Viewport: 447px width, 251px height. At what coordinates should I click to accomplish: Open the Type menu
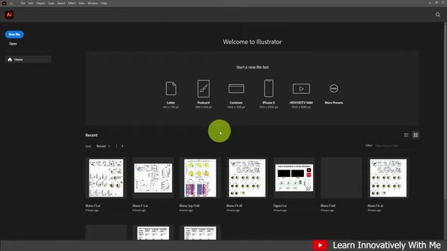point(51,3)
